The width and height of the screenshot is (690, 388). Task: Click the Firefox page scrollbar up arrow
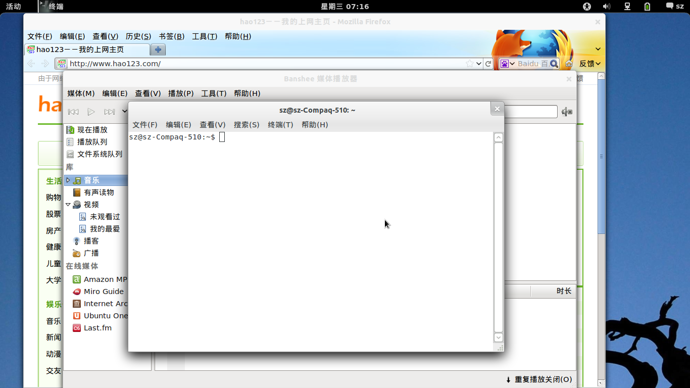601,76
